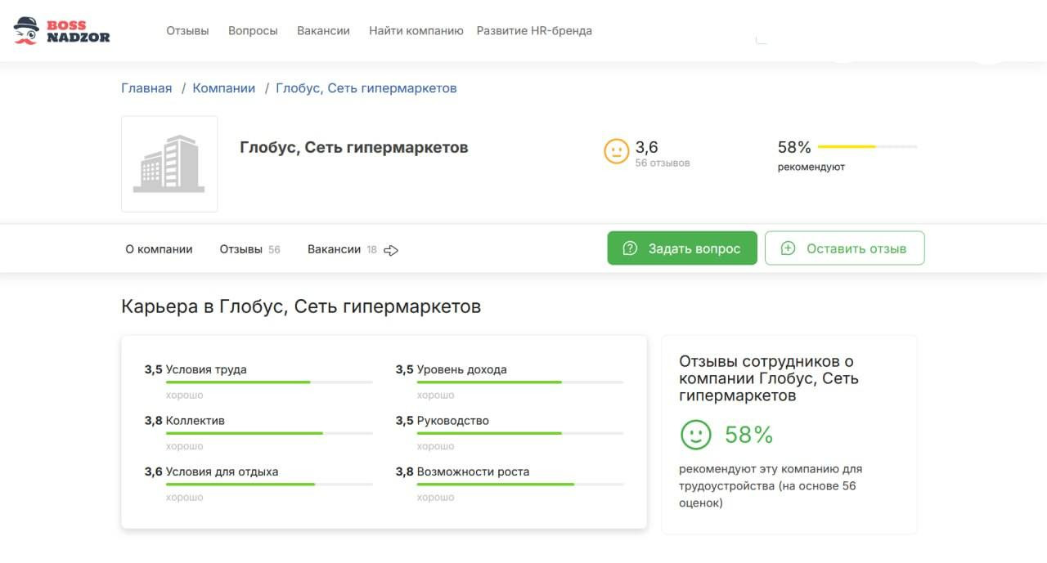Click the question mark icon in Задать вопрос

[x=630, y=248]
